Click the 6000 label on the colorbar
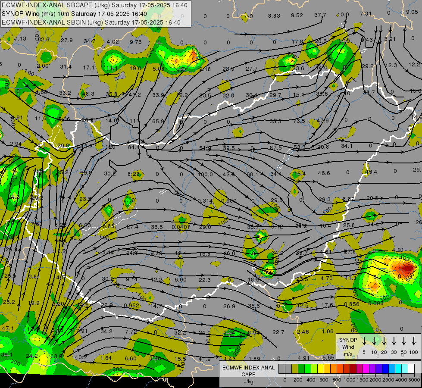This screenshot has height=388, width=422. tap(414, 380)
